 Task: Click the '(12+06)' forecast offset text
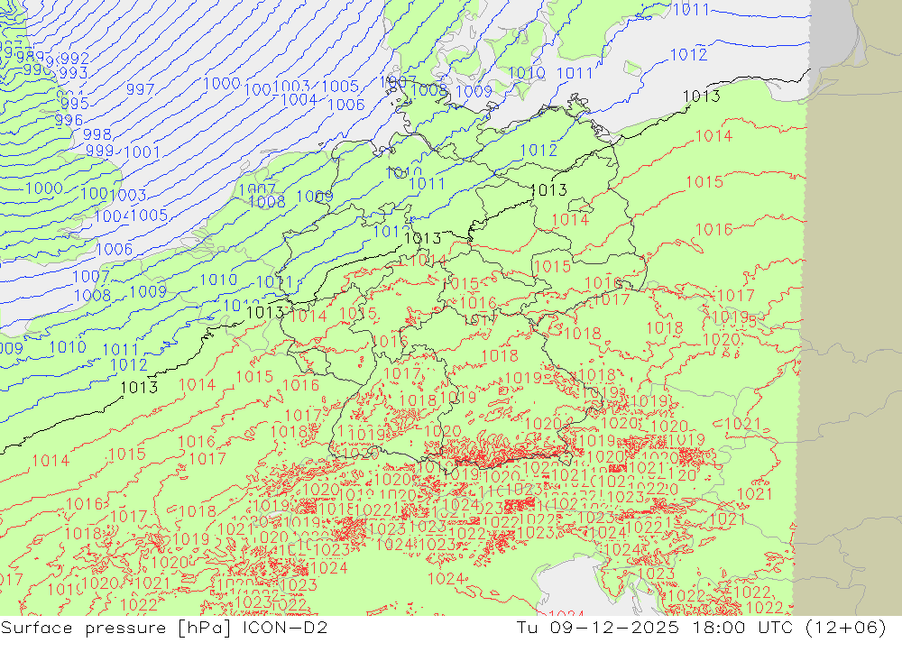click(846, 627)
